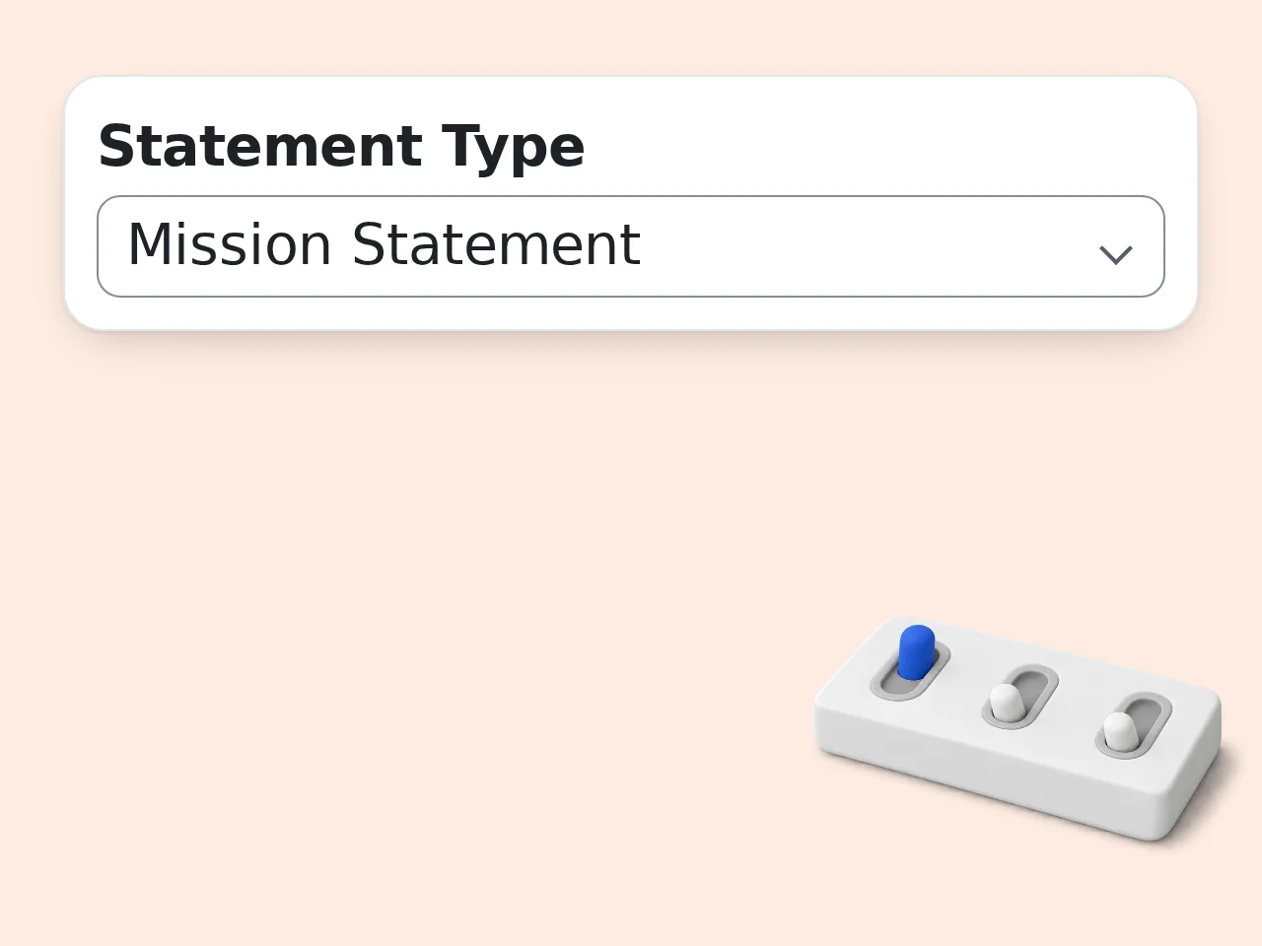
Task: Click the Statement Type label
Action: (x=341, y=146)
